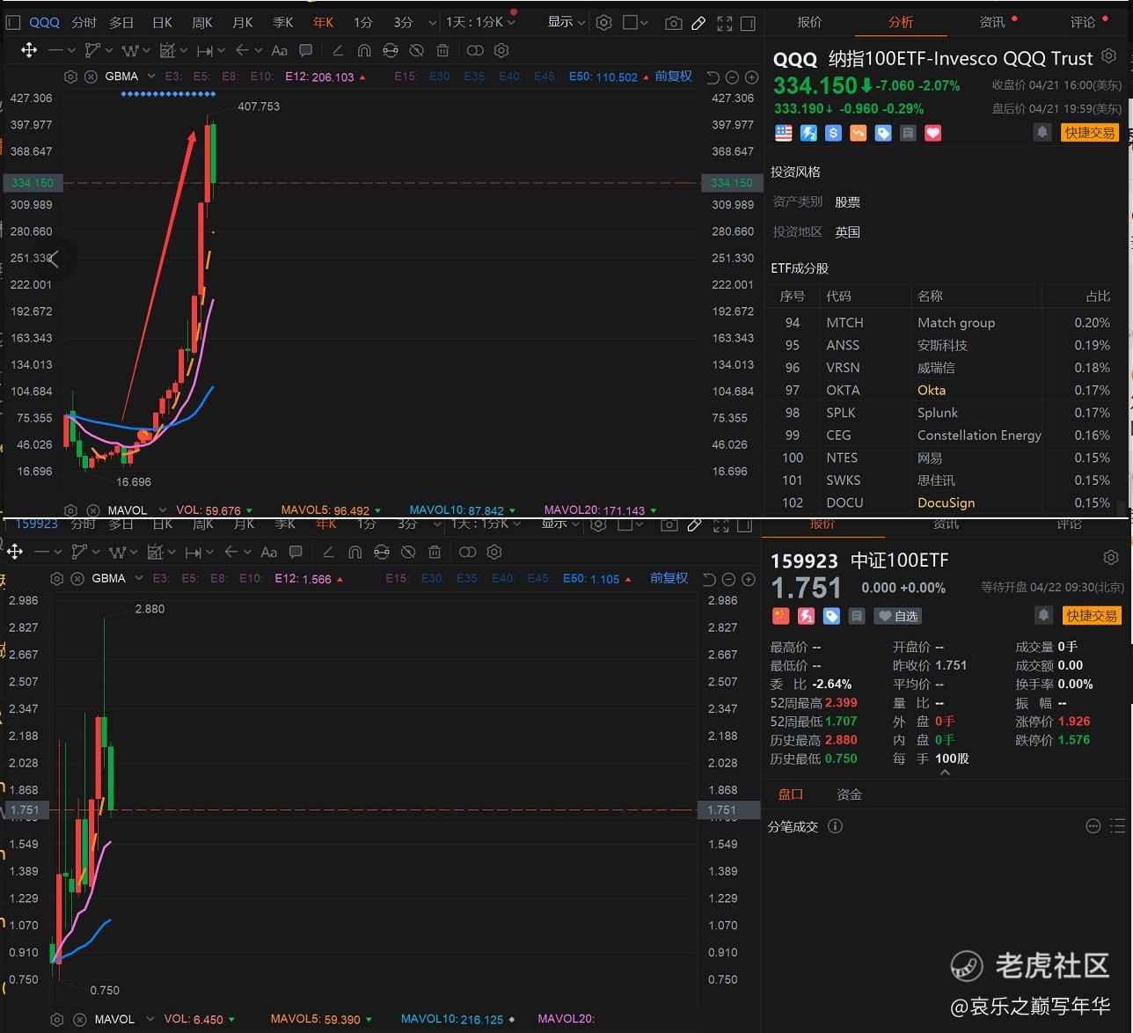1133x1033 pixels.
Task: Open the DocuSign constituent link
Action: click(947, 502)
